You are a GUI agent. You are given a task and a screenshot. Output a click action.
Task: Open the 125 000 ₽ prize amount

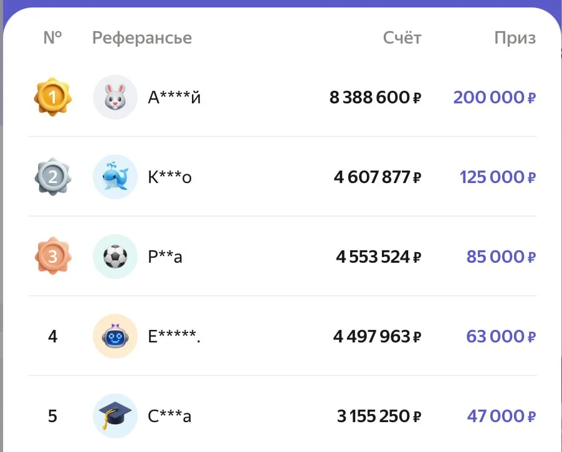click(x=497, y=177)
